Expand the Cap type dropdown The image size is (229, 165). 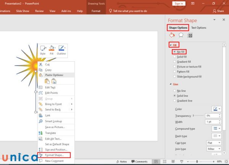pyautogui.click(x=214, y=142)
